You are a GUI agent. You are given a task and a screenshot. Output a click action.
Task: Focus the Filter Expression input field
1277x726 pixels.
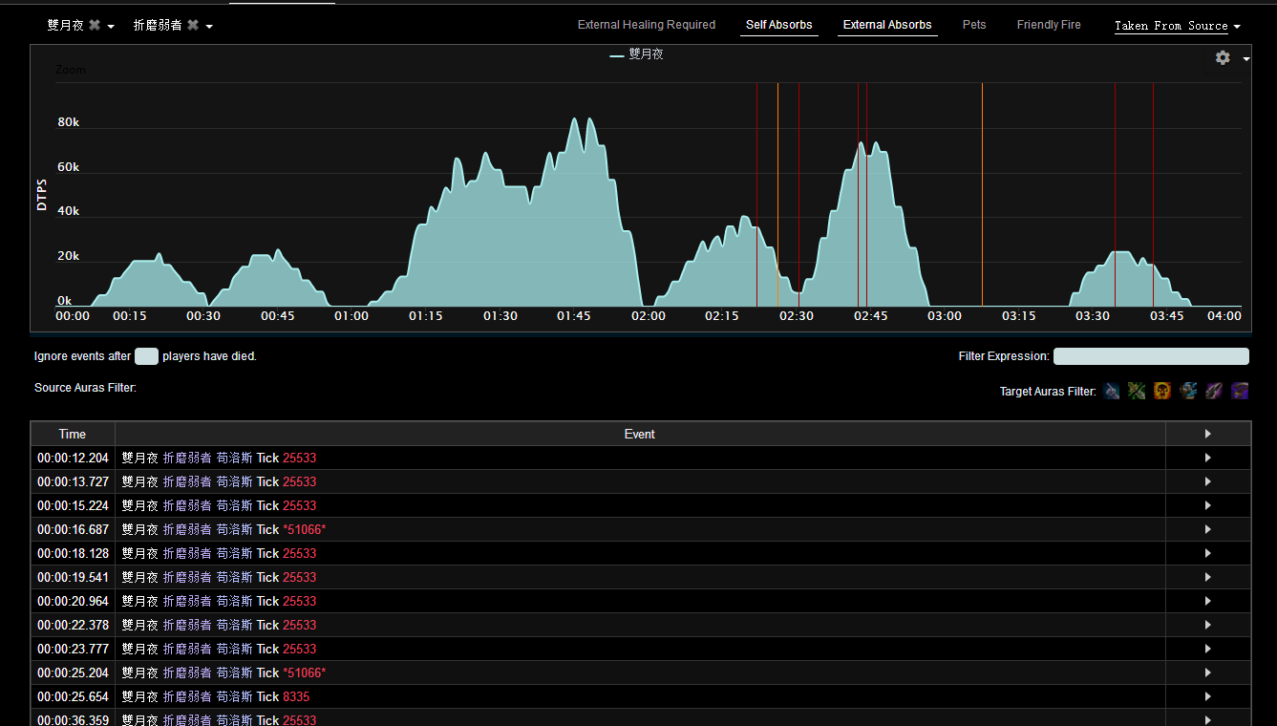click(x=1151, y=356)
